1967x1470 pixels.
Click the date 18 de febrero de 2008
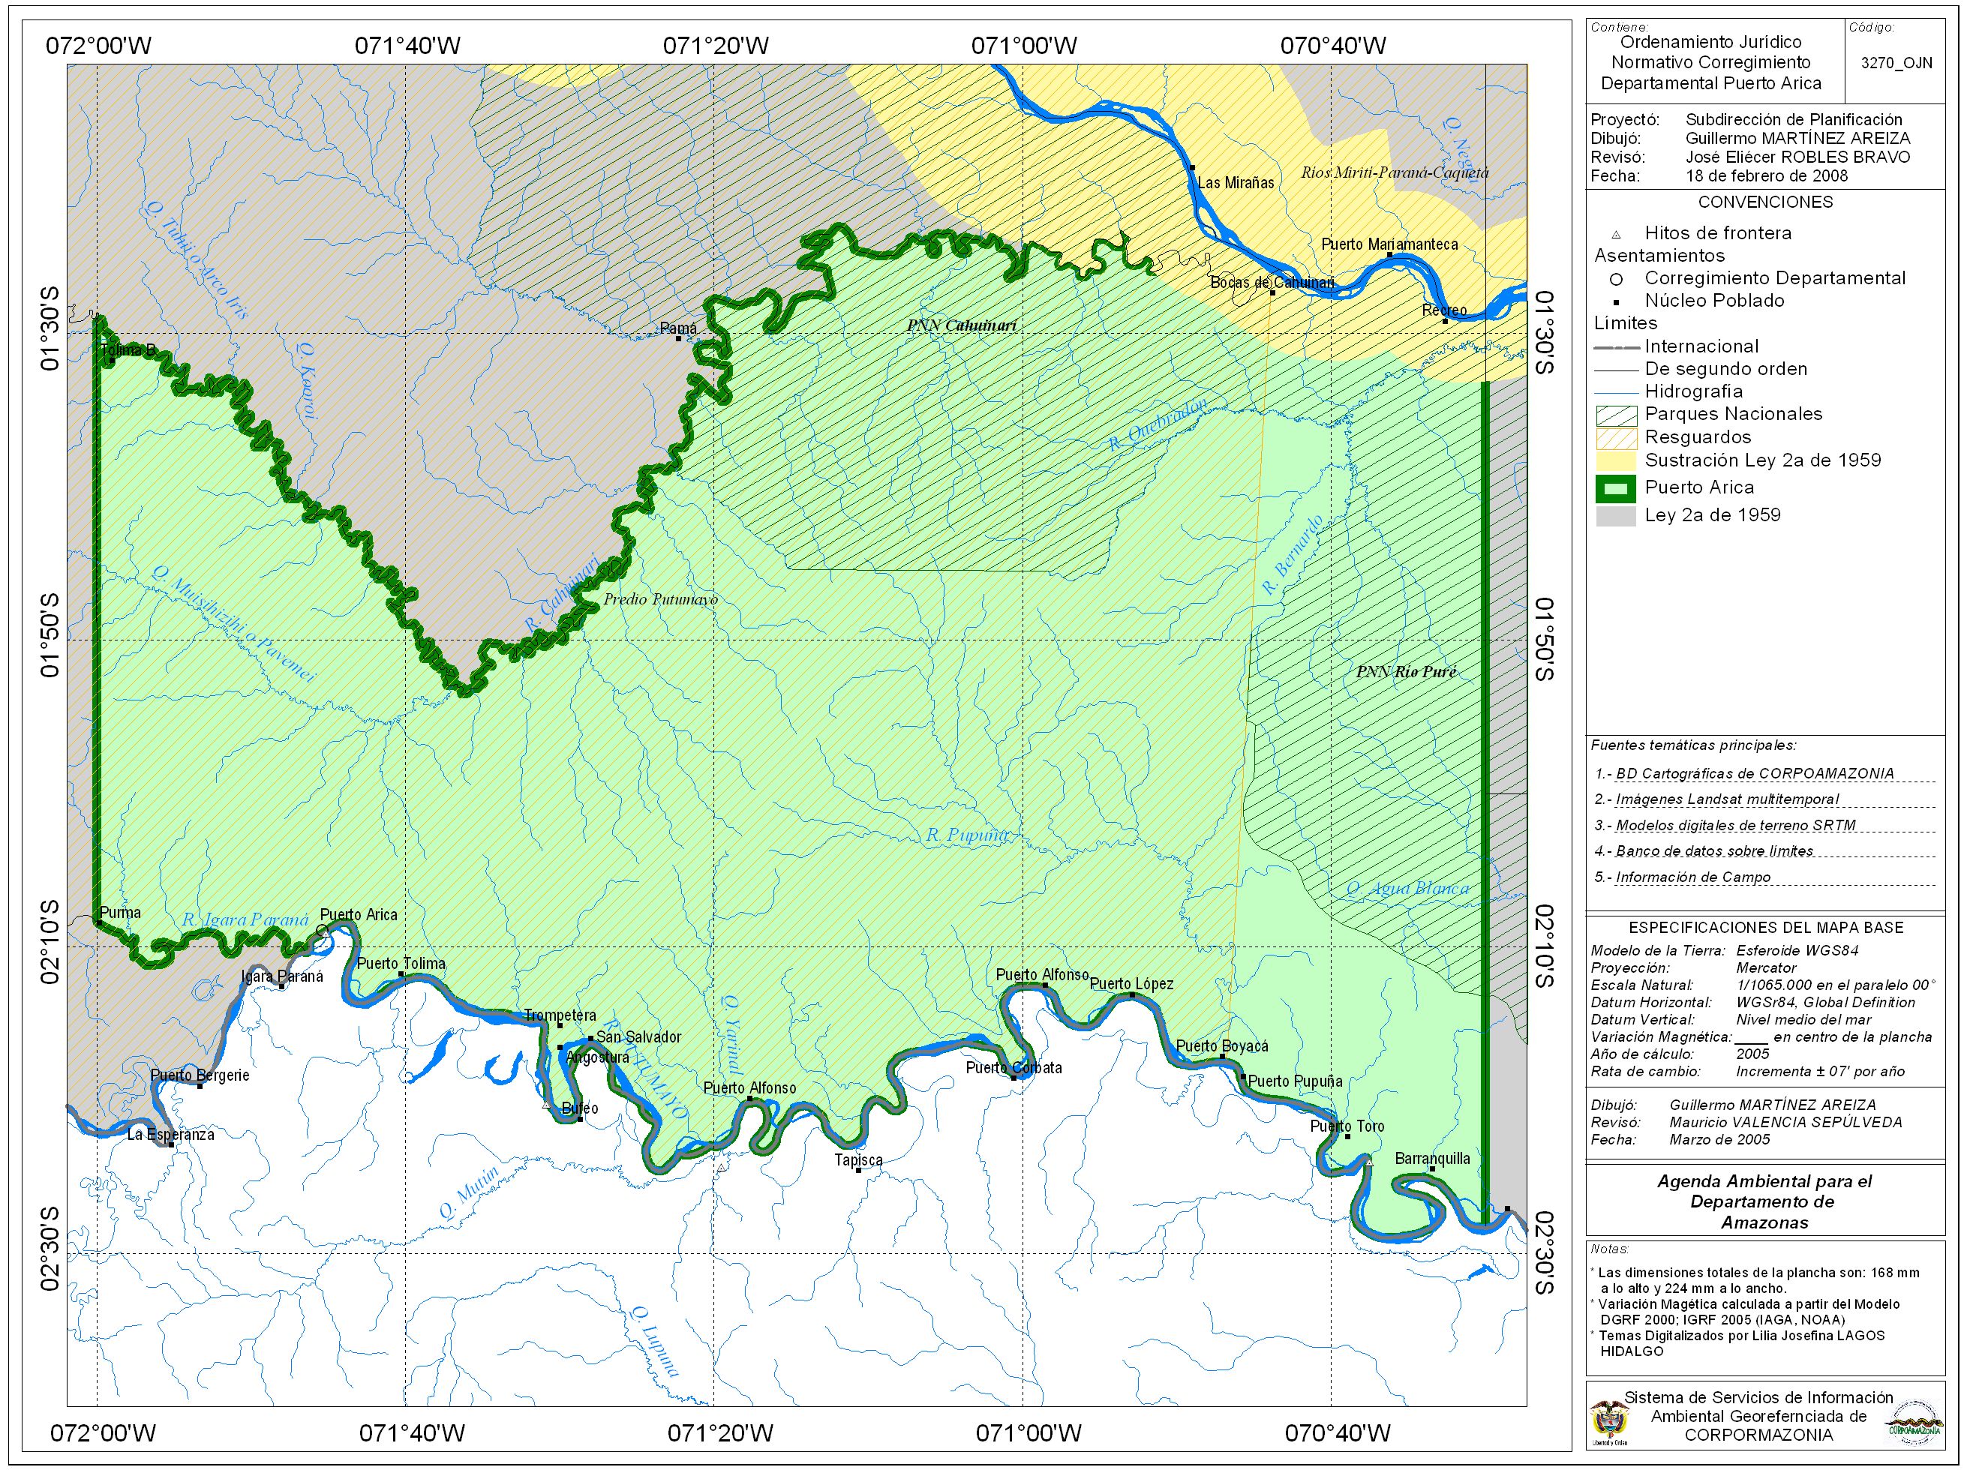click(1766, 176)
